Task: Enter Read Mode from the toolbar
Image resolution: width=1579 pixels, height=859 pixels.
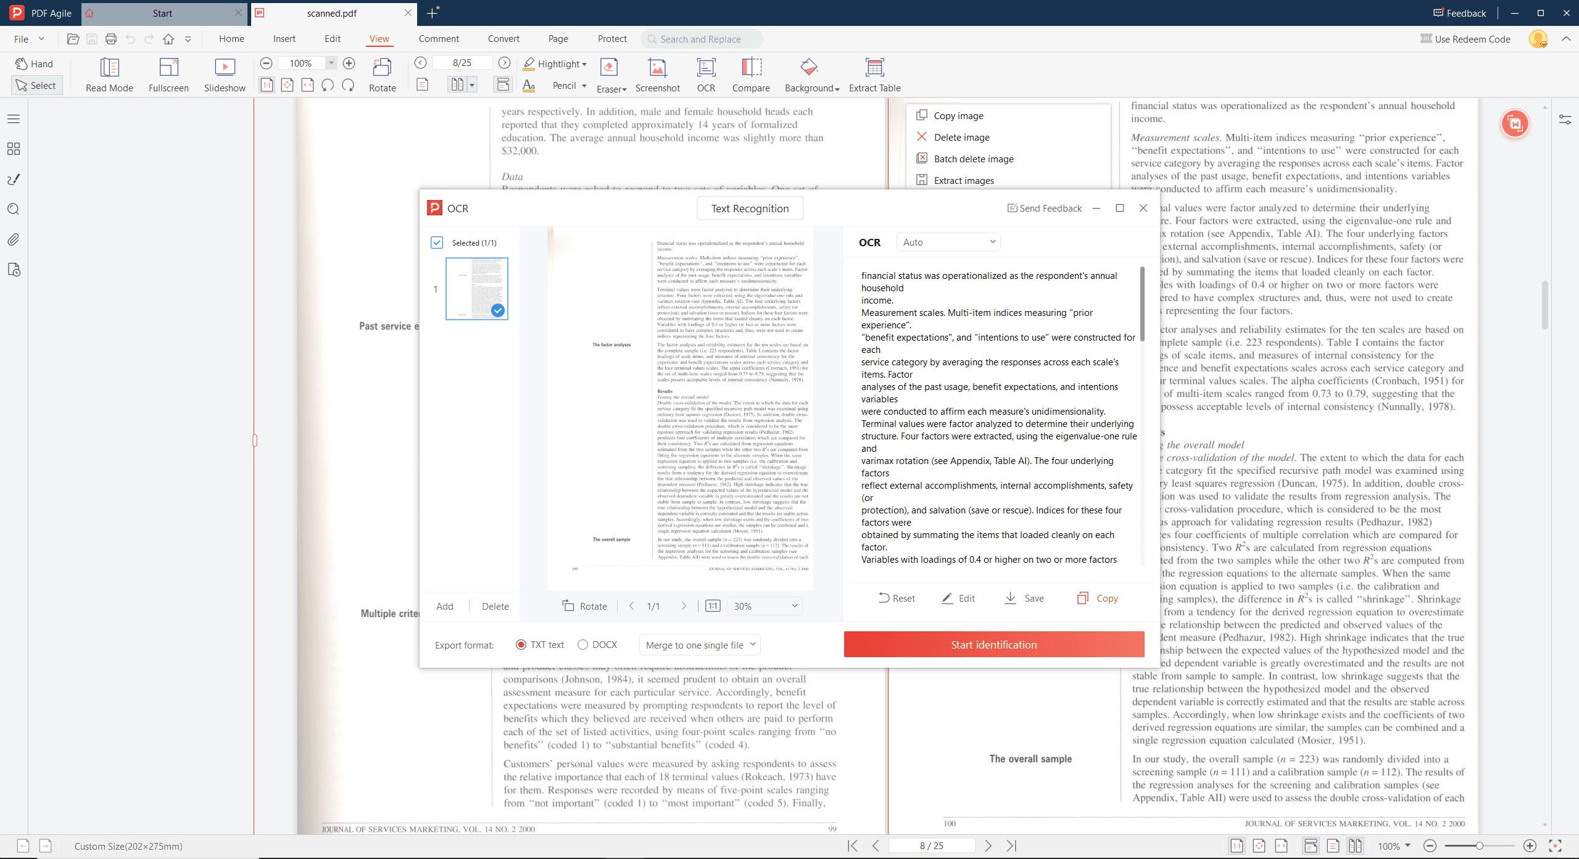Action: click(109, 75)
